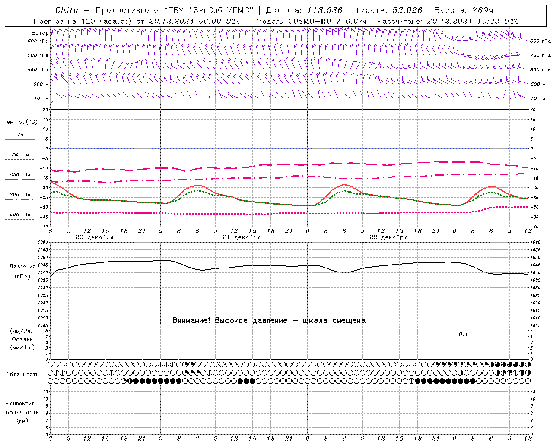Image resolution: width=553 pixels, height=442 pixels.
Task: Click the dash-dot sample under "700 гПа" temperature legend
Action: coord(20,199)
